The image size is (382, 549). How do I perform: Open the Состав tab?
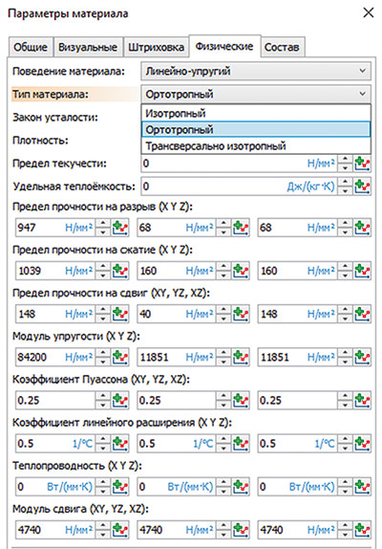click(x=282, y=47)
